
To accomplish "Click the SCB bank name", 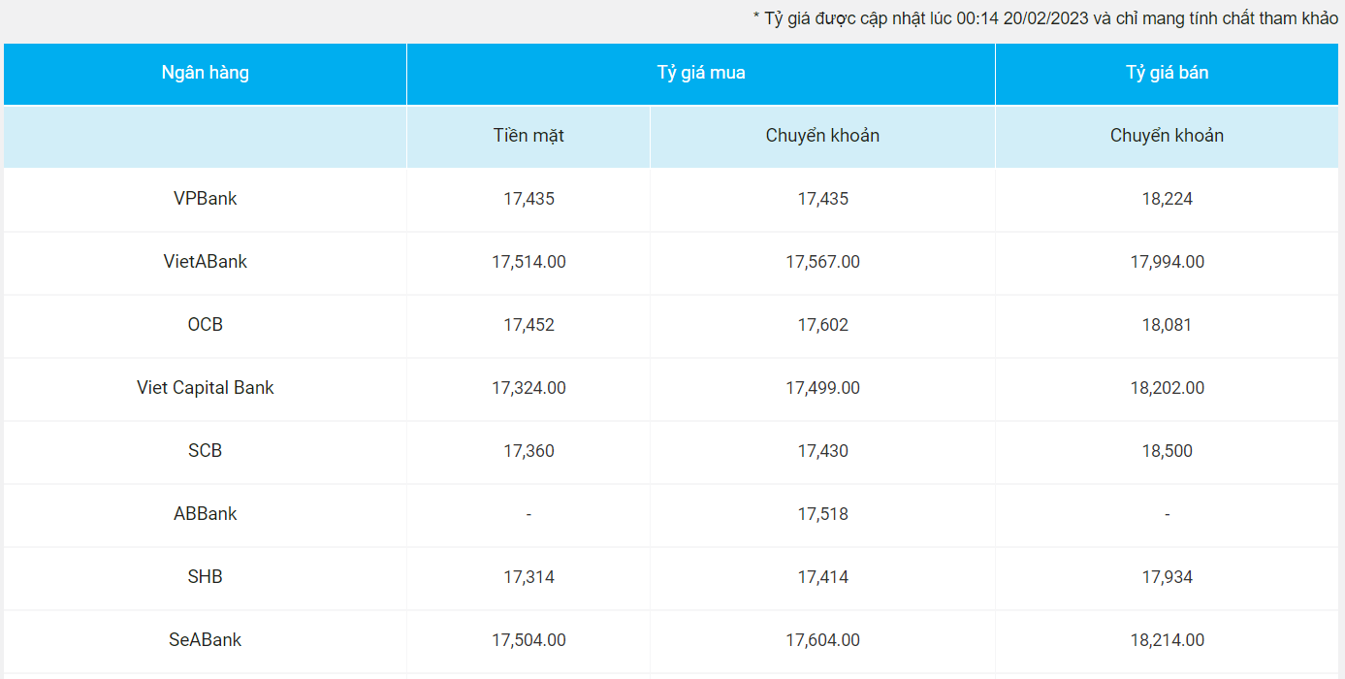I will click(206, 451).
